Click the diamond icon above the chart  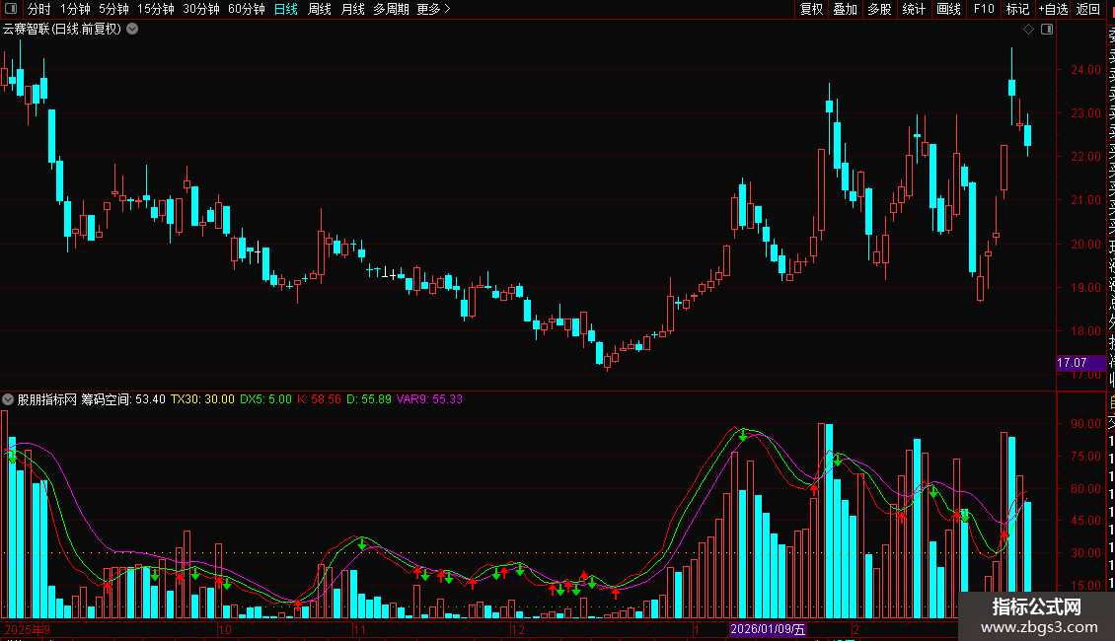1028,30
